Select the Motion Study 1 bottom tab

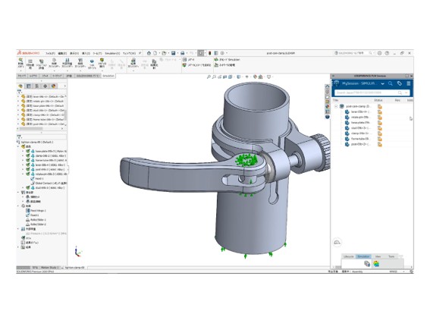coord(50,268)
